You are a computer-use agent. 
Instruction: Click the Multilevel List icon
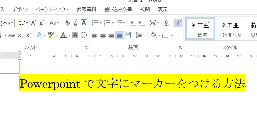119,23
